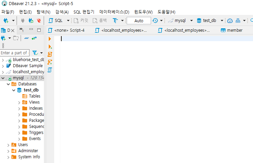Click the collapse all icon in navigator
This screenshot has height=163, width=253.
[x=26, y=38]
